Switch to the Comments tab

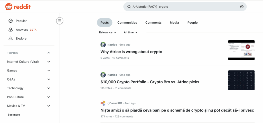(153, 23)
